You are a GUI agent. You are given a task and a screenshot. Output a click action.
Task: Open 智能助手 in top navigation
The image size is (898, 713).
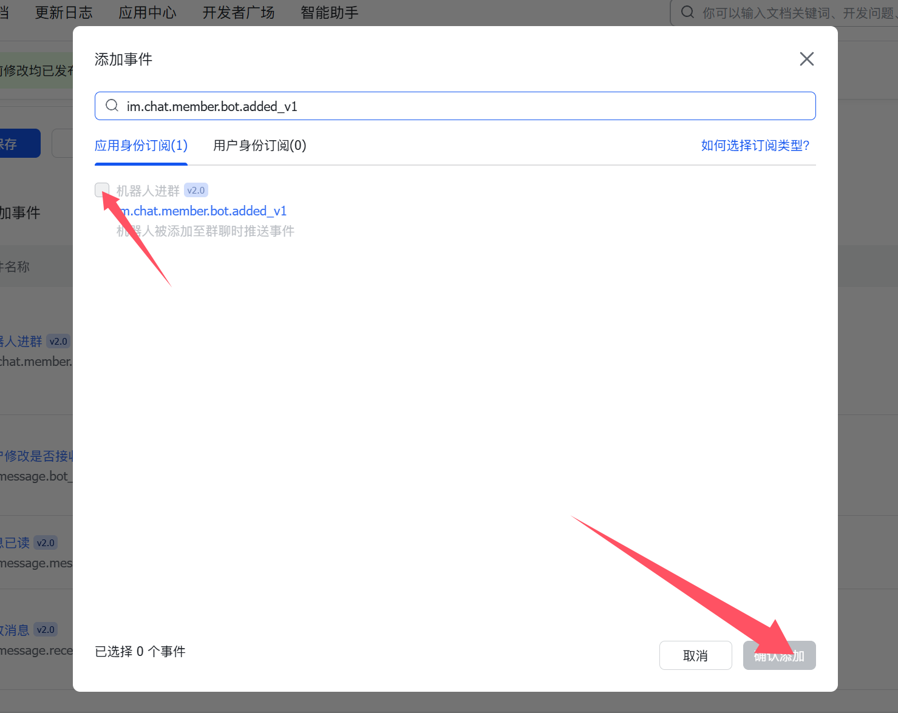coord(330,13)
